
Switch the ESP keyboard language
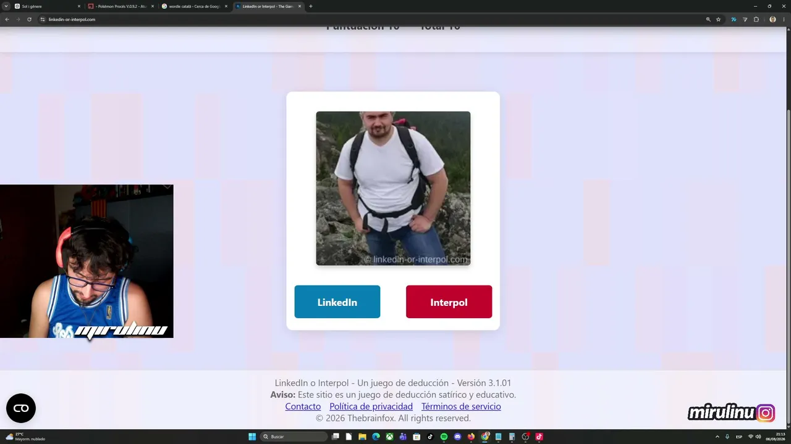pyautogui.click(x=739, y=437)
